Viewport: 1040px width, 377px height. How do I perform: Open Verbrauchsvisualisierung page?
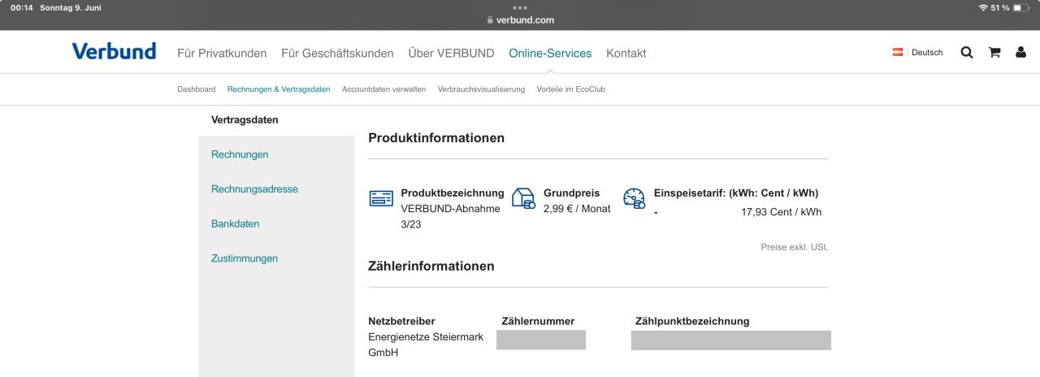tap(481, 89)
